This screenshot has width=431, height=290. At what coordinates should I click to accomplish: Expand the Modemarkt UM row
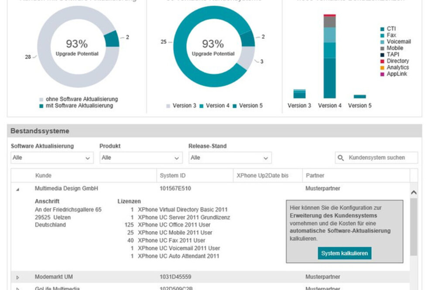point(18,277)
